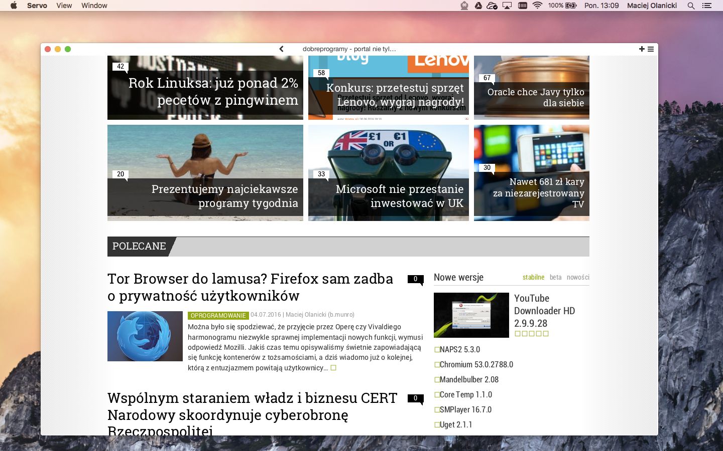Click the clock Pon. 13:09
Viewport: 723px width, 451px height.
coord(601,6)
